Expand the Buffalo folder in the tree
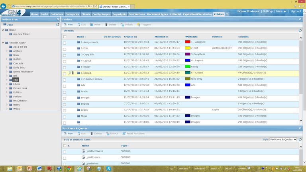This screenshot has height=172, width=306. pyautogui.click(x=7, y=59)
